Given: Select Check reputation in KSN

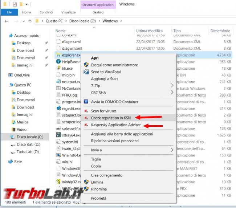Looking at the screenshot, I should pyautogui.click(x=111, y=118).
